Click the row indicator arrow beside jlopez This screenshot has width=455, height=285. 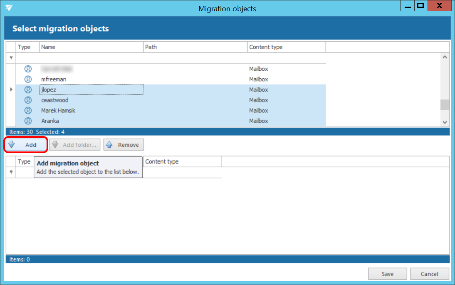(x=11, y=89)
